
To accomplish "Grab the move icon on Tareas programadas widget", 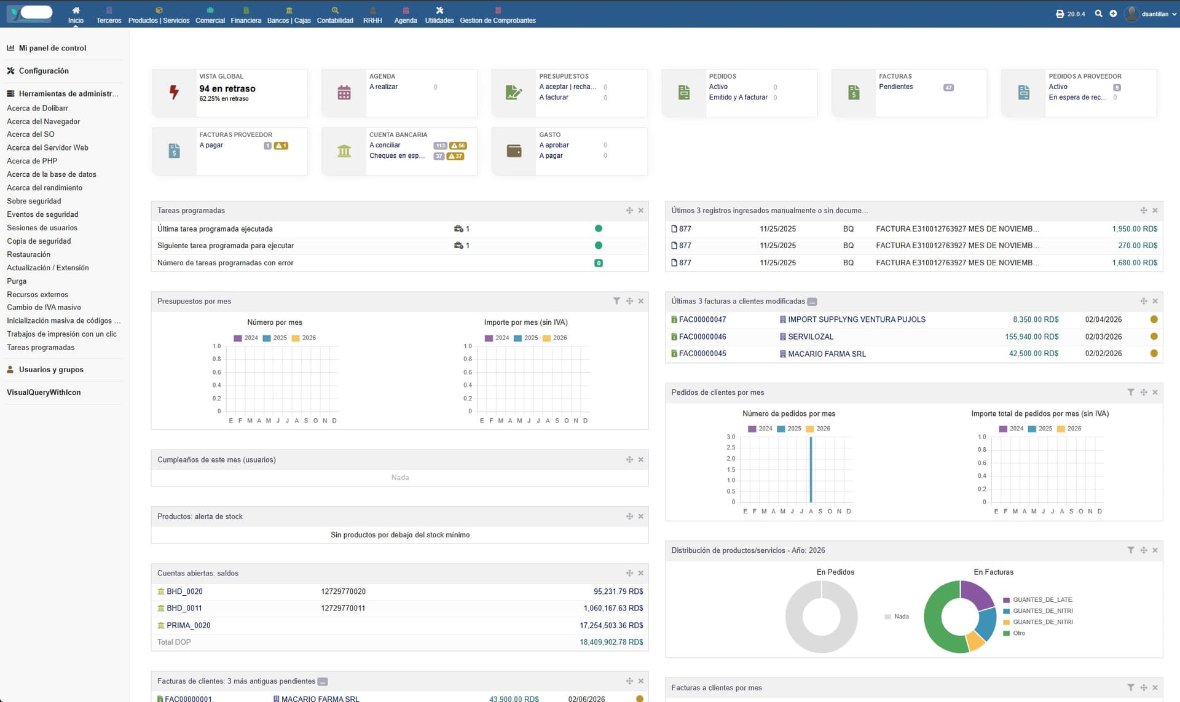I will pyautogui.click(x=629, y=210).
